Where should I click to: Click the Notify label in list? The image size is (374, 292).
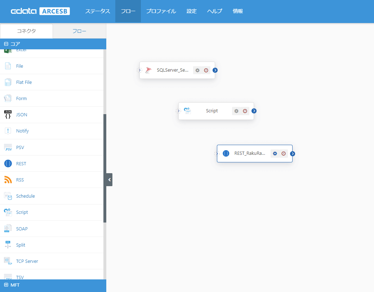coord(22,131)
